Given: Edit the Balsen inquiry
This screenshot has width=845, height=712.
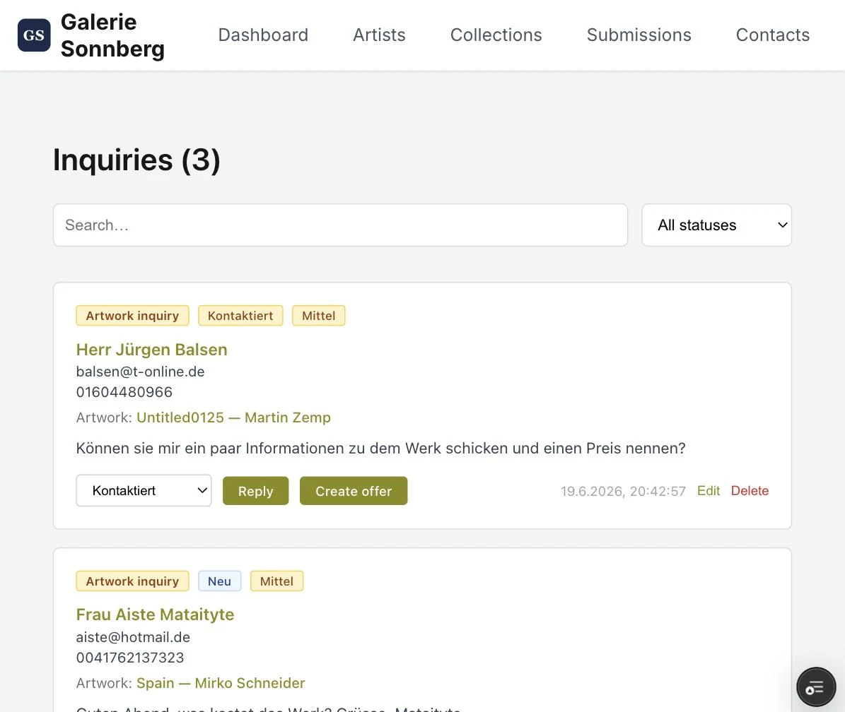Looking at the screenshot, I should (x=708, y=491).
